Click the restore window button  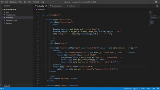156,2
